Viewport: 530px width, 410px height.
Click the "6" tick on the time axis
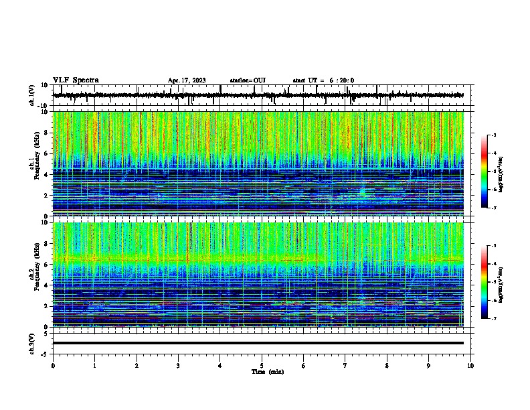pyautogui.click(x=304, y=366)
